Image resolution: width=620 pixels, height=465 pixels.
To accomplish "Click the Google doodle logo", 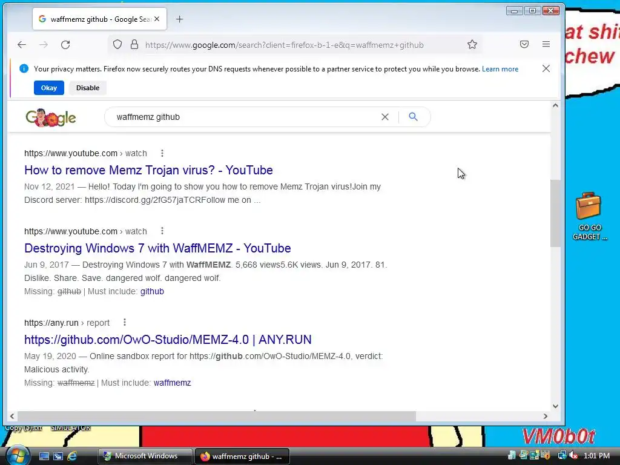I will [51, 117].
